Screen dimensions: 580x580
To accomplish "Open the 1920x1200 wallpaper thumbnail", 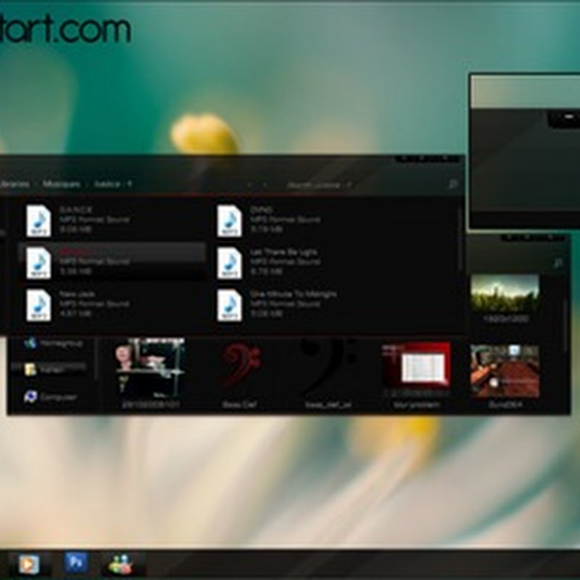I will pos(505,294).
